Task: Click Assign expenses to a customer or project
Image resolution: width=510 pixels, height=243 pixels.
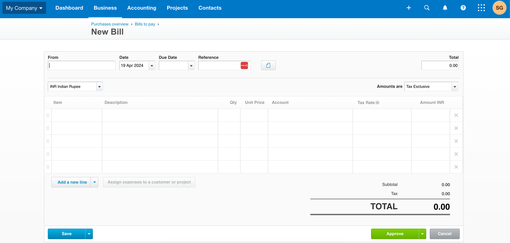Action: 149,182
